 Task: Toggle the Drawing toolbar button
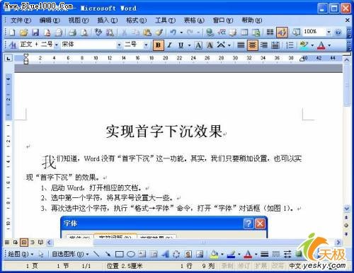tap(282, 33)
